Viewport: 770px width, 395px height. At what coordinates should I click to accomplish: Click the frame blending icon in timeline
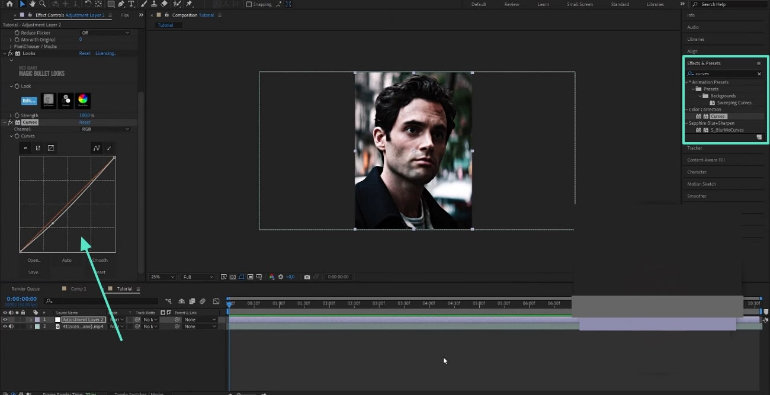point(192,301)
